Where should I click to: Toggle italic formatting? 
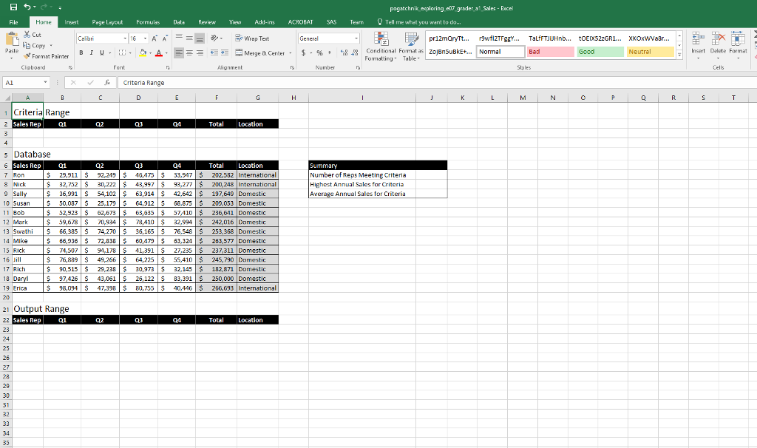pyautogui.click(x=89, y=53)
